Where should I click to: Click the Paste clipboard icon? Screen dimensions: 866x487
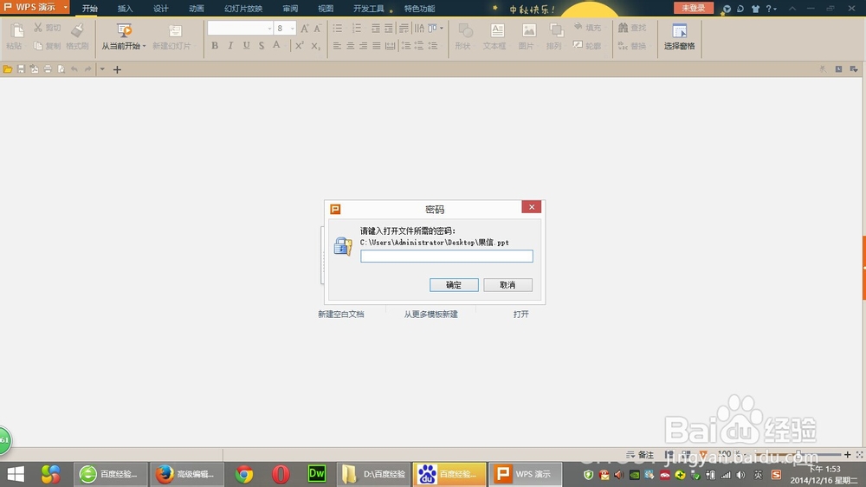[16, 31]
